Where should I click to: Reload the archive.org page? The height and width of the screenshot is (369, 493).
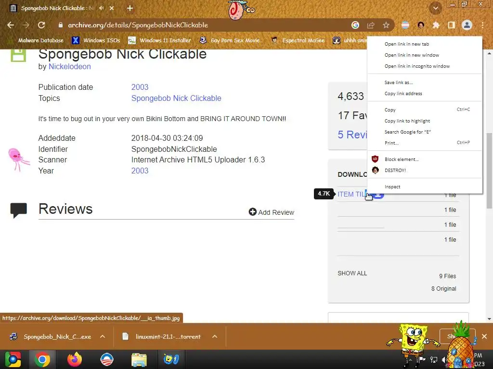41,25
